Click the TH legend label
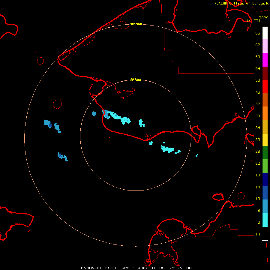270x270 pixels. click(x=258, y=234)
